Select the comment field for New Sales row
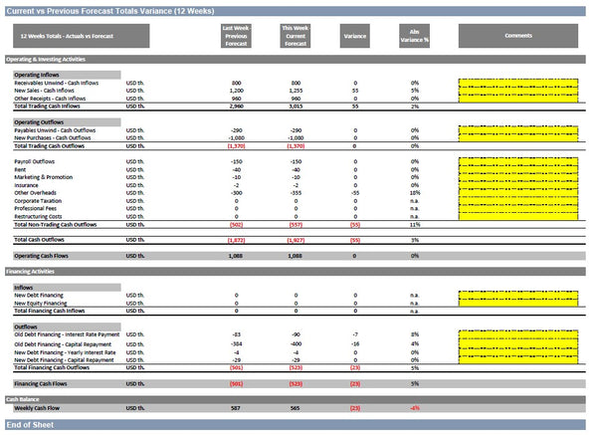This screenshot has width=597, height=435. (518, 91)
